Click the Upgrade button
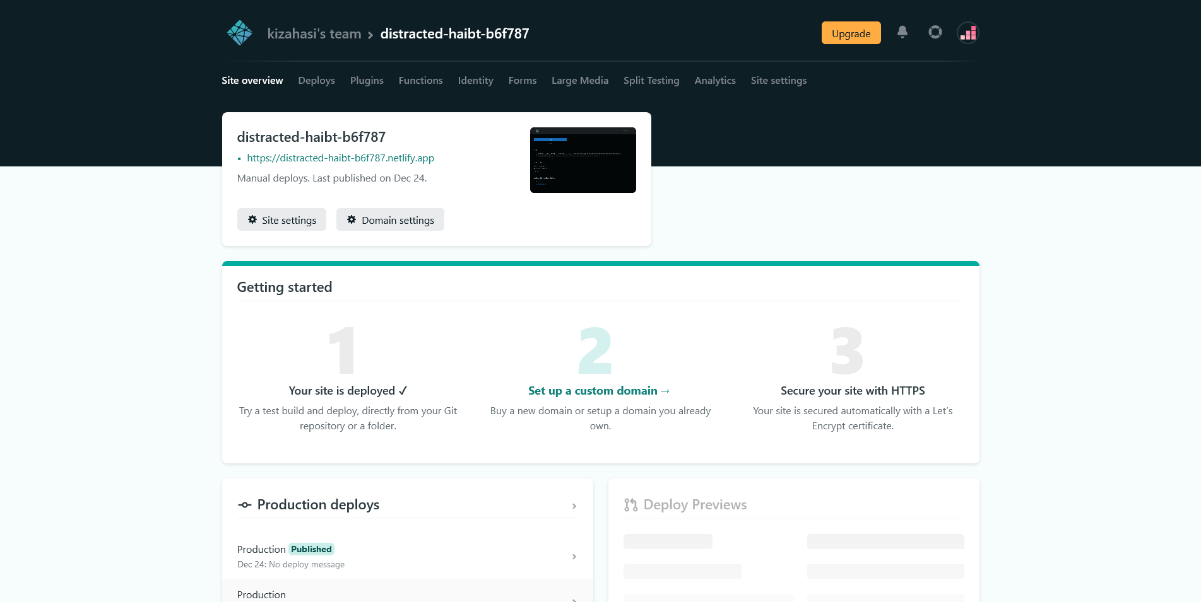The image size is (1201, 602). pos(851,33)
